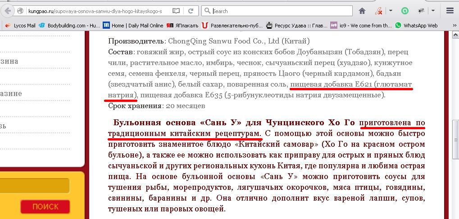Click the page scrollbar up arrow
Viewport: 459px width, 219px height.
[x=455, y=35]
